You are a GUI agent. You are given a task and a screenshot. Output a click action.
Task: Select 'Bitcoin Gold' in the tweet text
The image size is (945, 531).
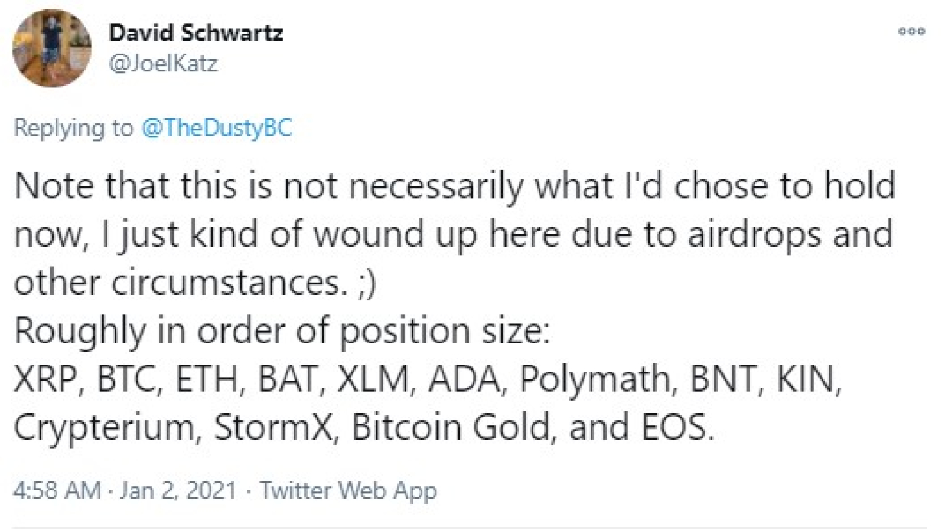pos(451,427)
